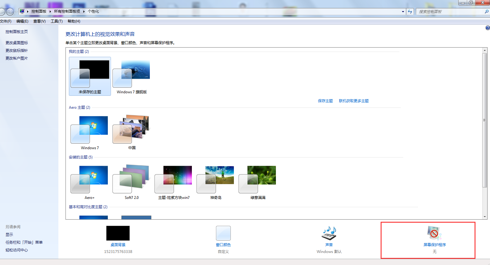Click the 所有控制面板项 breadcrumb segment
The height and width of the screenshot is (265, 490).
click(x=67, y=11)
